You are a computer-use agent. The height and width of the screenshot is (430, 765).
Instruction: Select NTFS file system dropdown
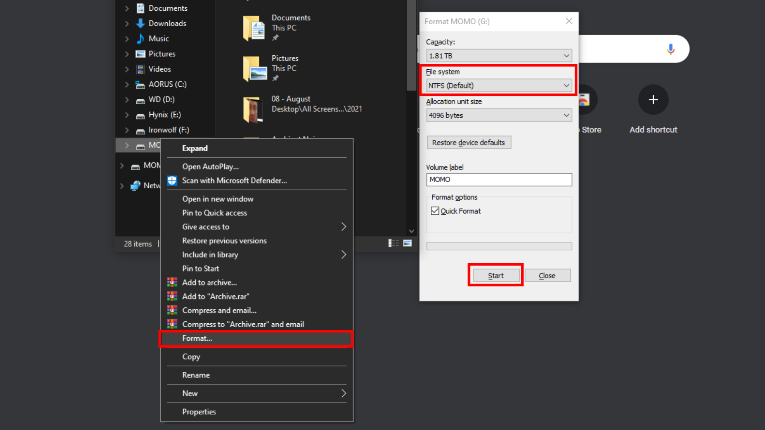498,85
